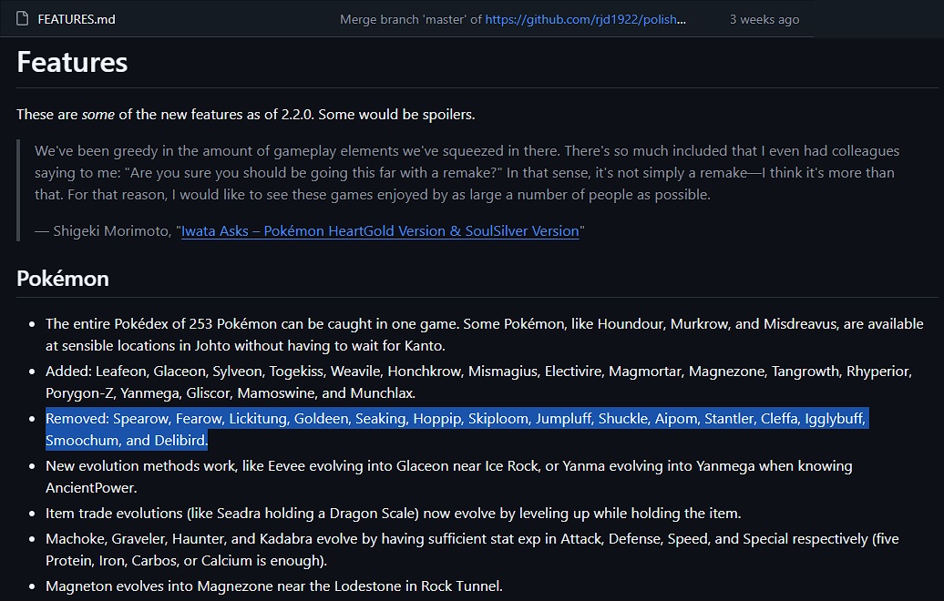
Task: Open the github.com/rjd1922/polish commit link
Action: 585,19
